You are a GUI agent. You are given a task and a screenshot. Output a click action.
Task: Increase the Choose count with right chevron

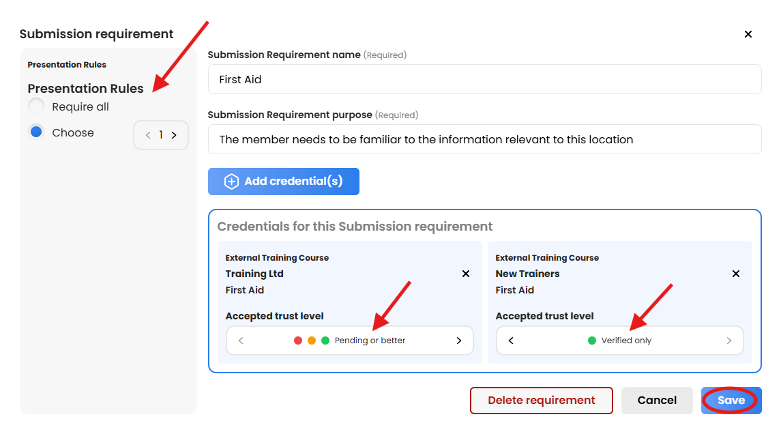tap(174, 135)
